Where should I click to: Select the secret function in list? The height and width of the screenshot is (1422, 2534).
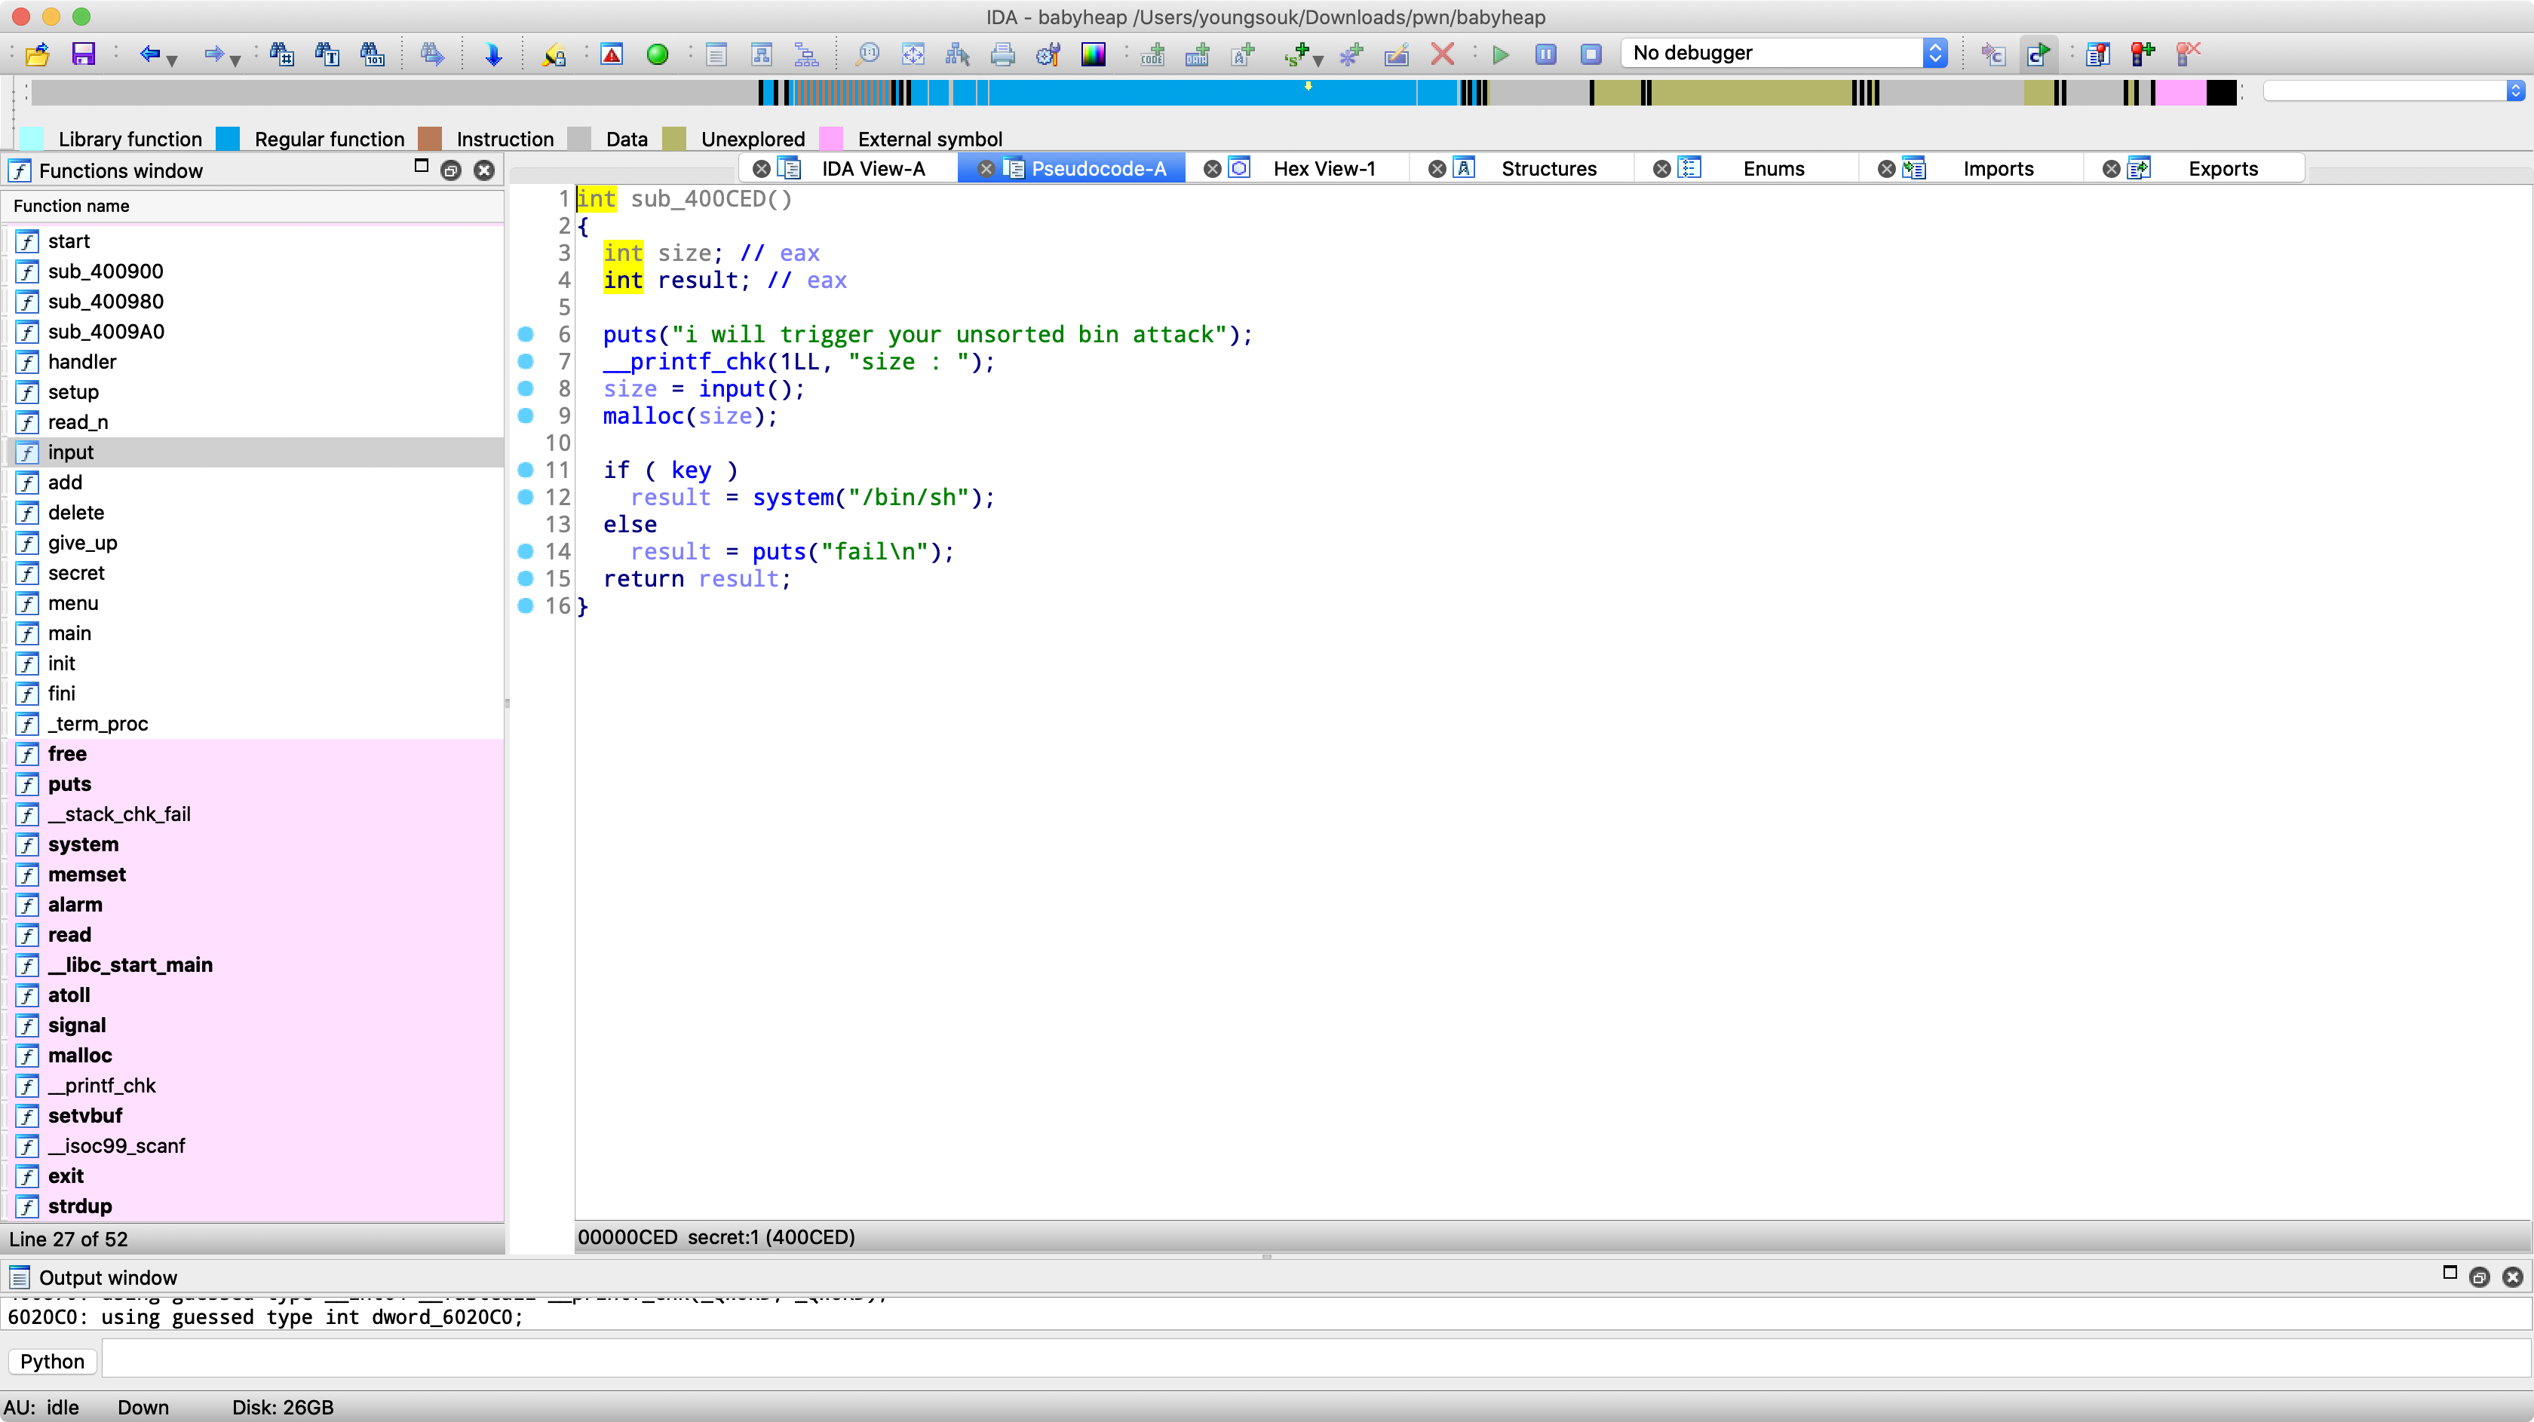(x=75, y=572)
